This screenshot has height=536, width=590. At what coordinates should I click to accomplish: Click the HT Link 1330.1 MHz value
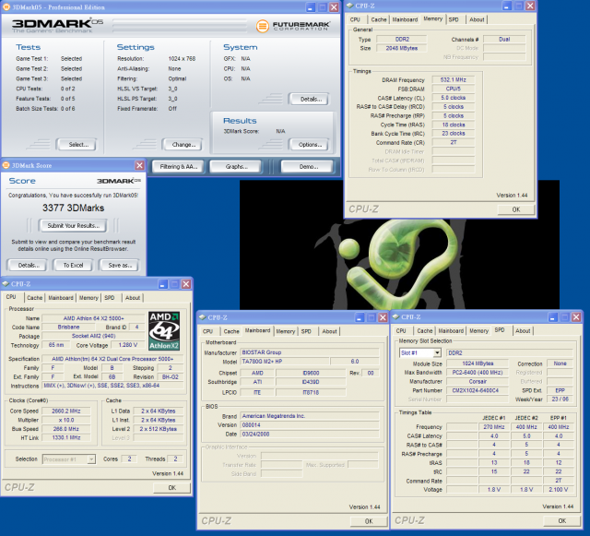[65, 437]
